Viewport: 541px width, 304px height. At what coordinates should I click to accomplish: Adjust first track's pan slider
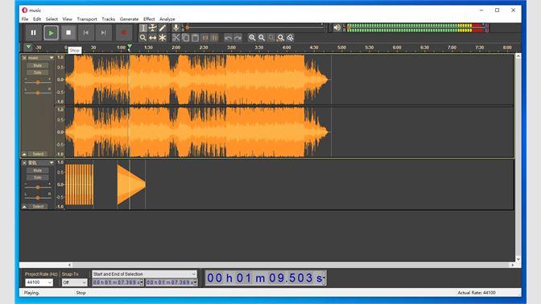38,92
